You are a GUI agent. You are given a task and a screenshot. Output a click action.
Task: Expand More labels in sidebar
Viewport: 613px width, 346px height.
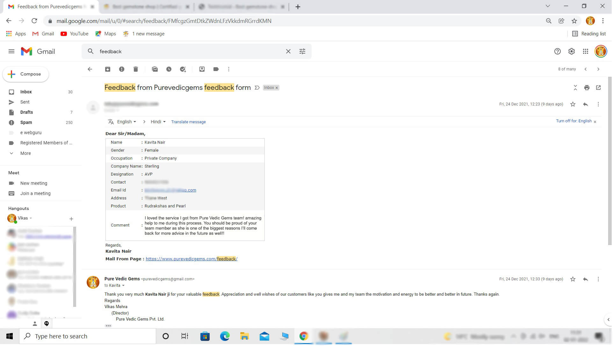(25, 154)
